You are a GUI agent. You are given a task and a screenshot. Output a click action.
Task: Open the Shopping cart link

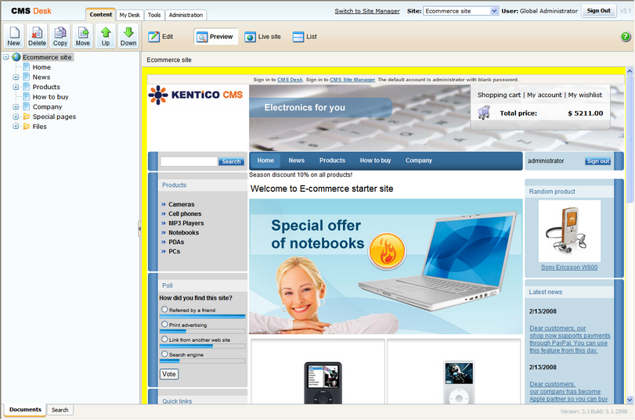pos(499,95)
